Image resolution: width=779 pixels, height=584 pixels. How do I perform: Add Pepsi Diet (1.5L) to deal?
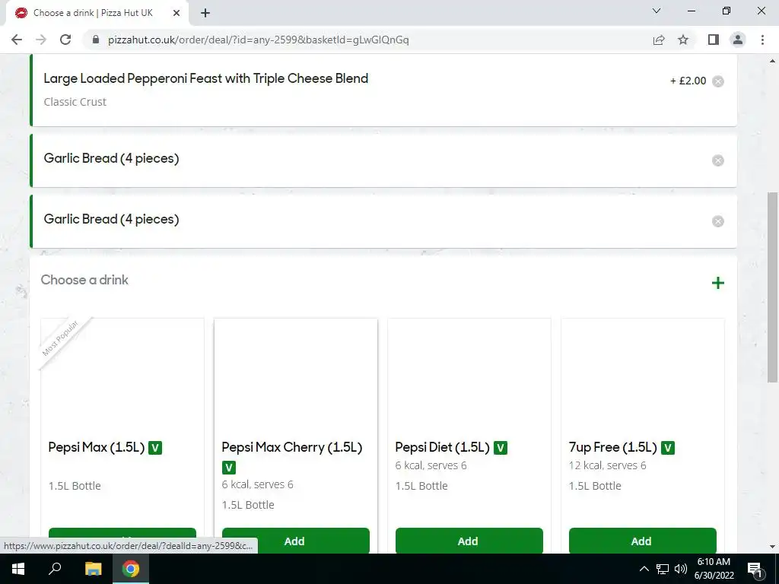coord(469,541)
